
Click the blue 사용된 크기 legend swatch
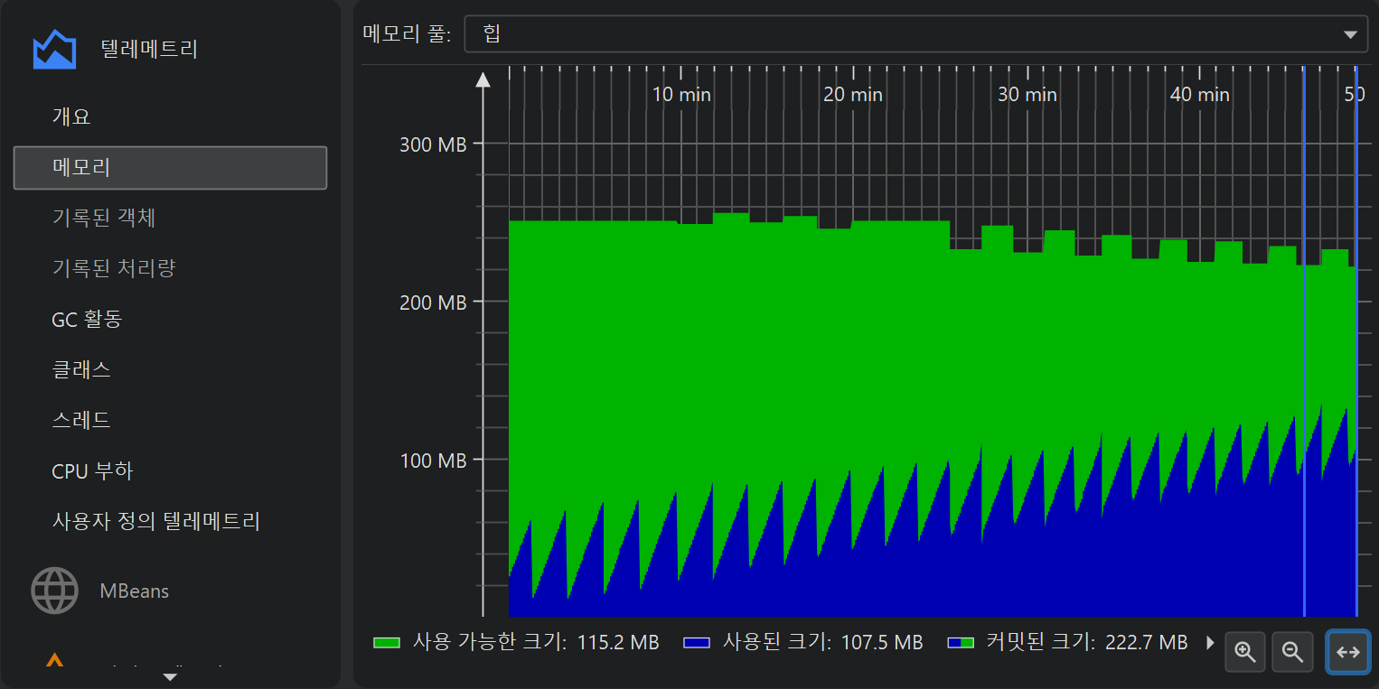(697, 643)
